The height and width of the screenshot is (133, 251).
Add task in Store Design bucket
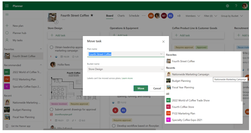click(x=74, y=35)
